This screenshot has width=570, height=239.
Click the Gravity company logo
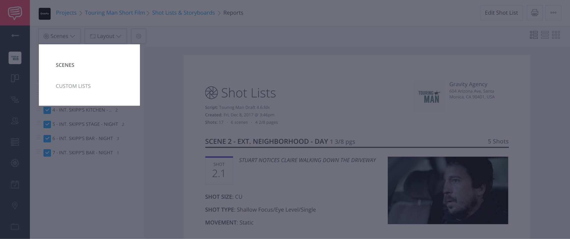coord(44,14)
